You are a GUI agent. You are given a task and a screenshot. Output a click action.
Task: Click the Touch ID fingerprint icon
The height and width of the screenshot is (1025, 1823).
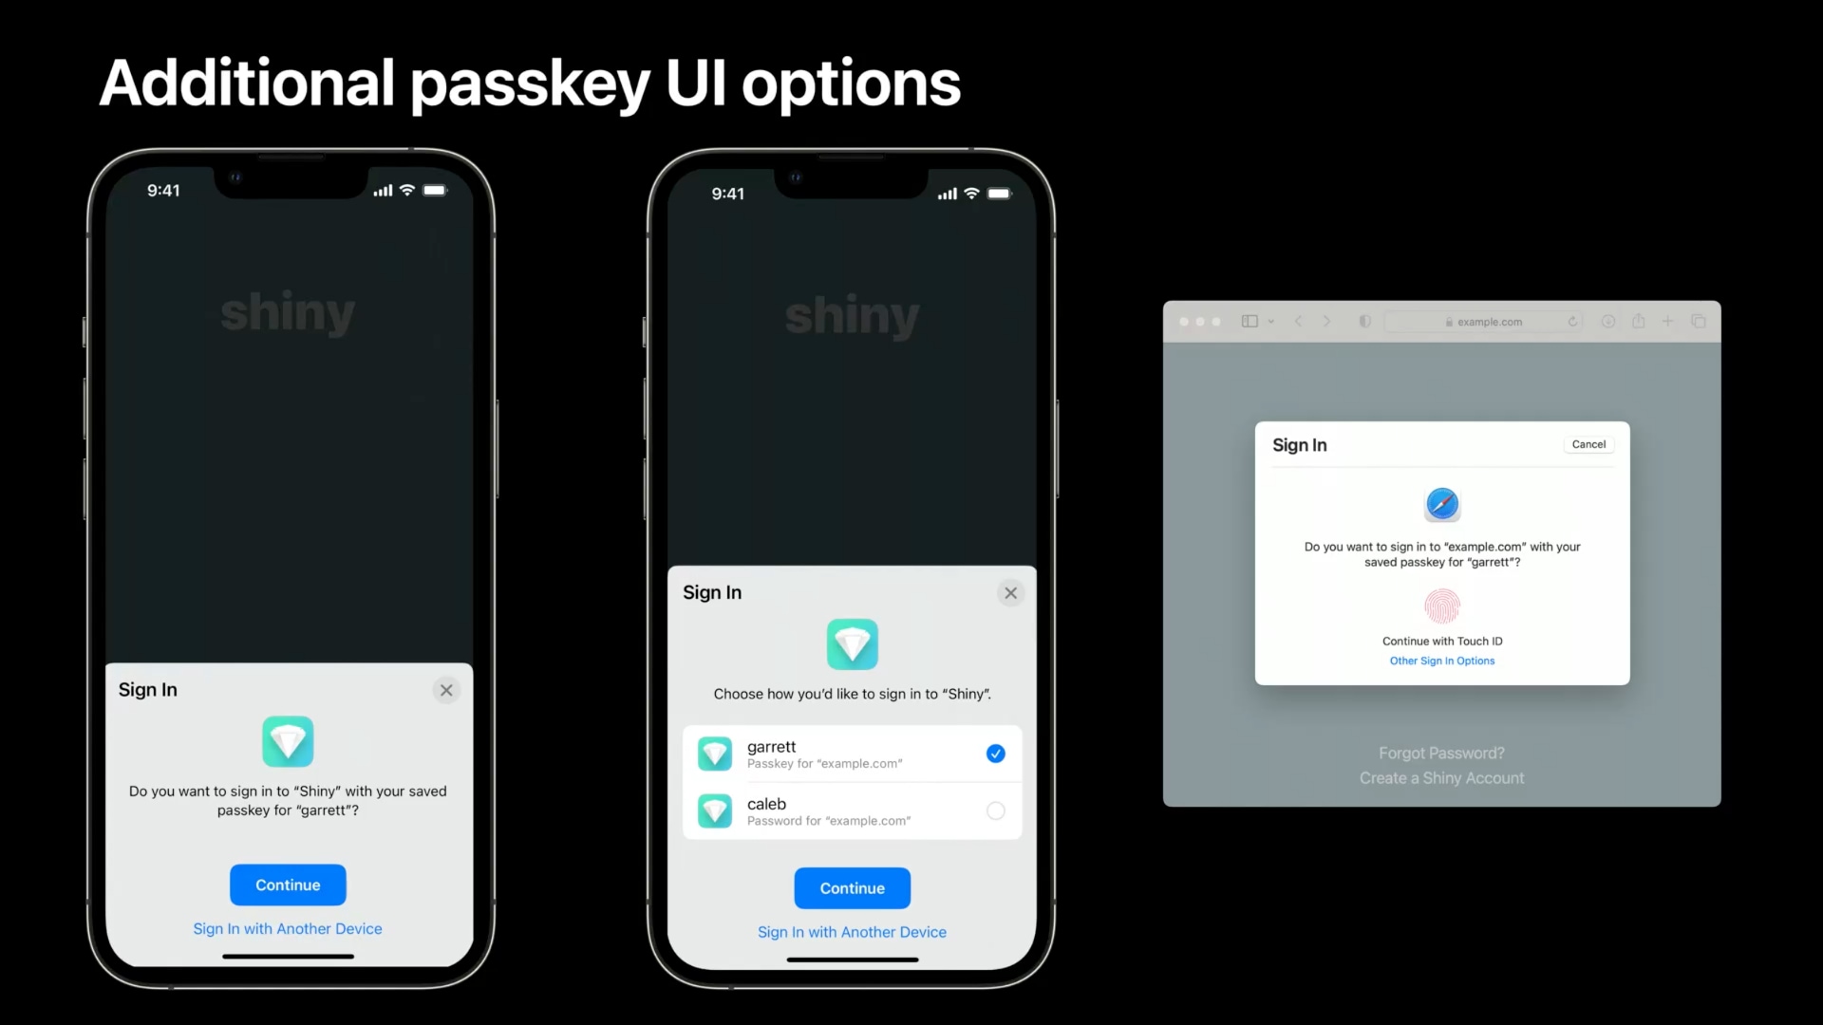(1442, 607)
